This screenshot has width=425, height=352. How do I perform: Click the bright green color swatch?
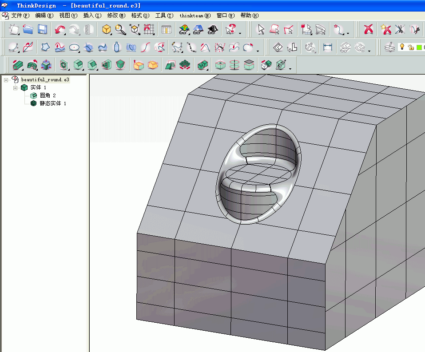(x=419, y=47)
